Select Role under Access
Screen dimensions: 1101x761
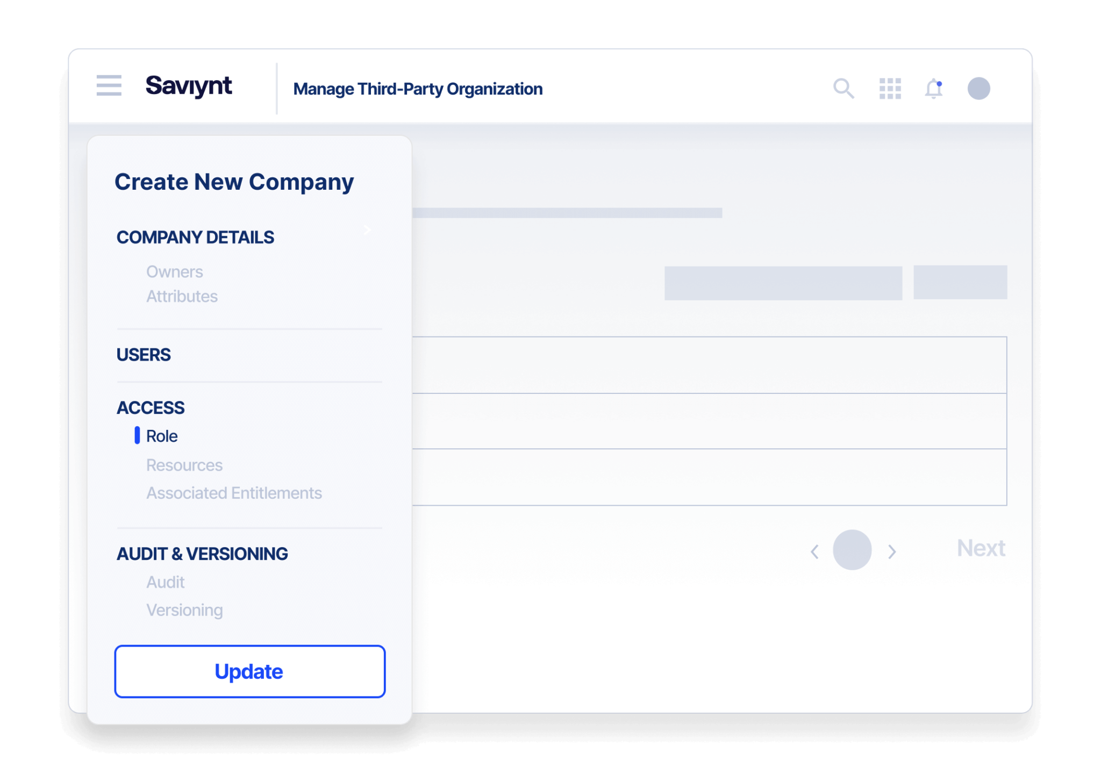[162, 436]
